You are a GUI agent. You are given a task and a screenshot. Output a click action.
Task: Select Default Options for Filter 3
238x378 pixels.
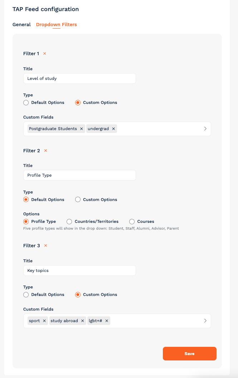[x=26, y=295]
